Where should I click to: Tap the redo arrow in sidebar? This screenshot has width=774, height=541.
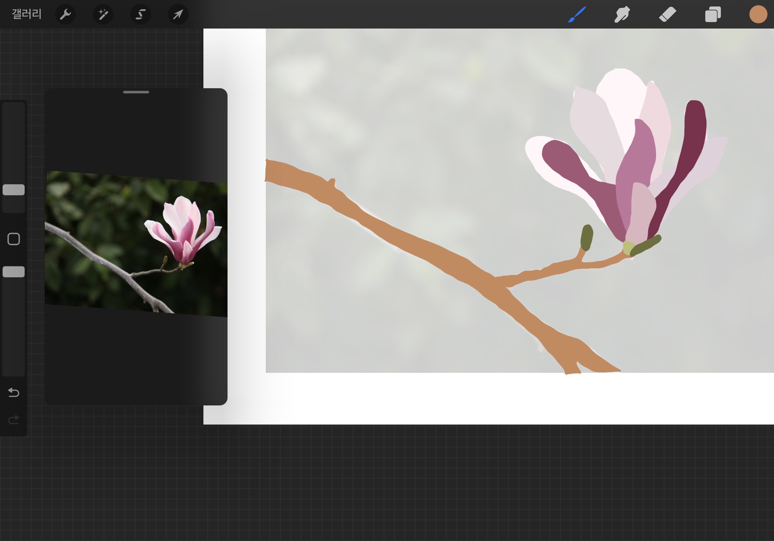pyautogui.click(x=14, y=420)
